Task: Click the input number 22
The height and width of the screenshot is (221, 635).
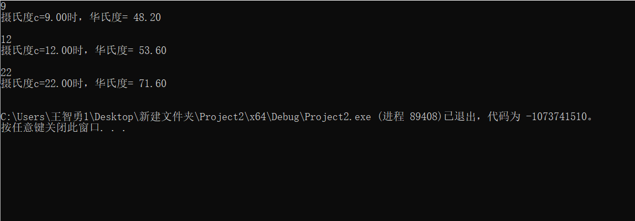Action: coord(6,72)
